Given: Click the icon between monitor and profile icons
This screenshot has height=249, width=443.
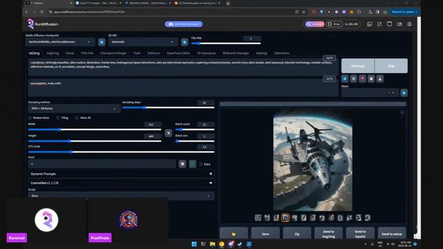Looking at the screenshot, I should pyautogui.click(x=399, y=24).
